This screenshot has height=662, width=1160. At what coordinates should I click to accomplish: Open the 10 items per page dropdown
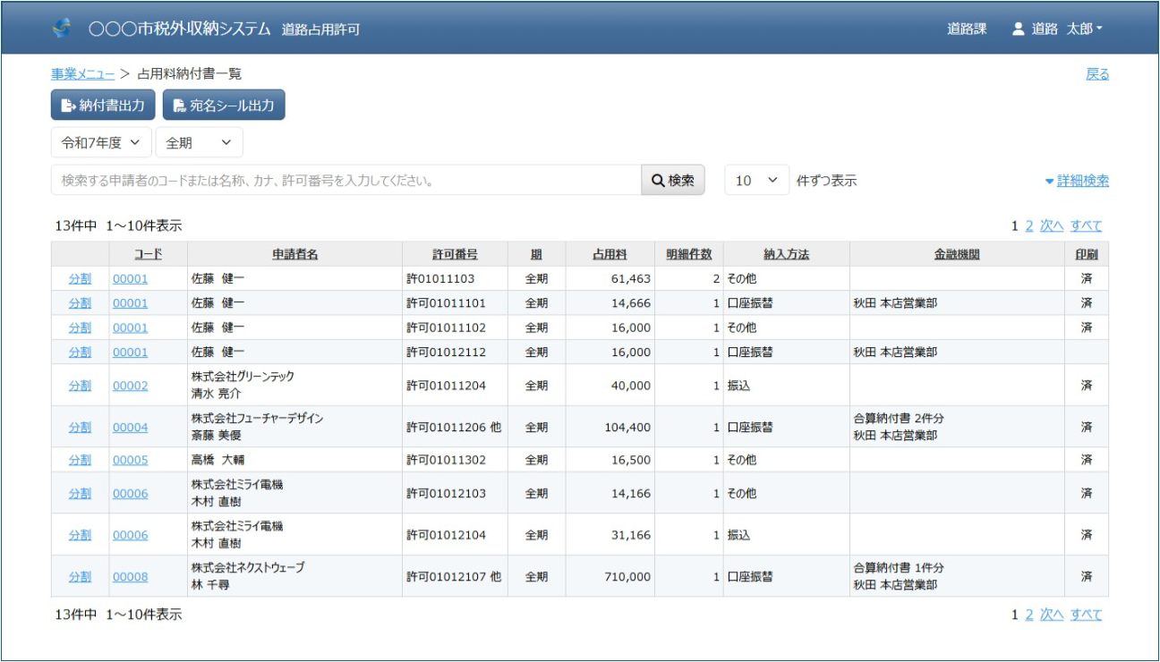[756, 181]
